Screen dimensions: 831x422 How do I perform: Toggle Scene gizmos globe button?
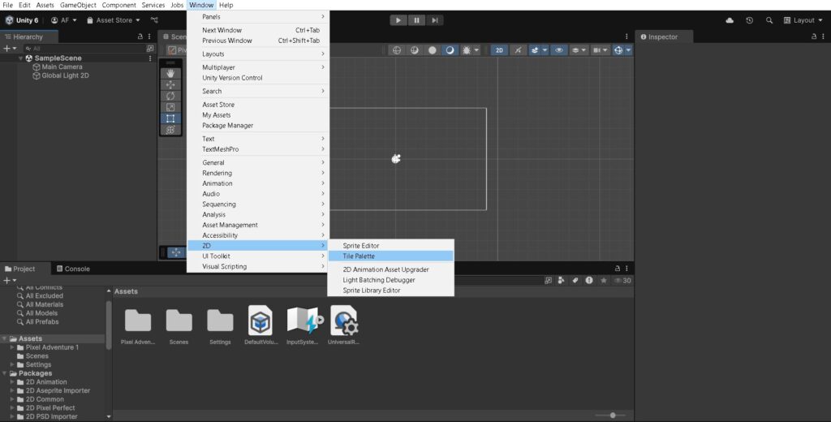click(618, 50)
